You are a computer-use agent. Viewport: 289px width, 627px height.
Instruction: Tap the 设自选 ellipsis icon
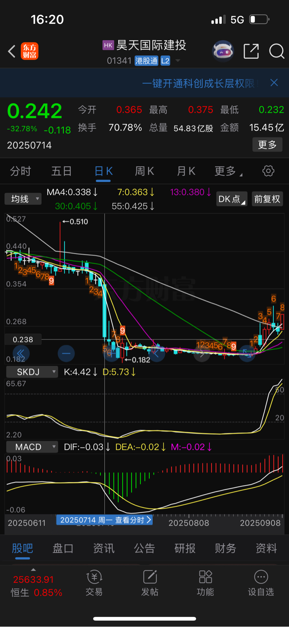261,577
